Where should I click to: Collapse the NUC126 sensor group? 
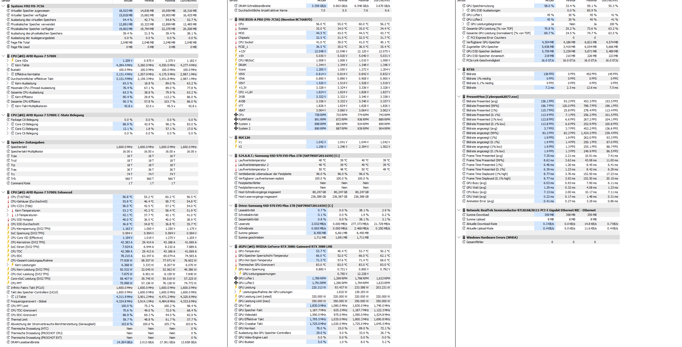tap(231, 137)
